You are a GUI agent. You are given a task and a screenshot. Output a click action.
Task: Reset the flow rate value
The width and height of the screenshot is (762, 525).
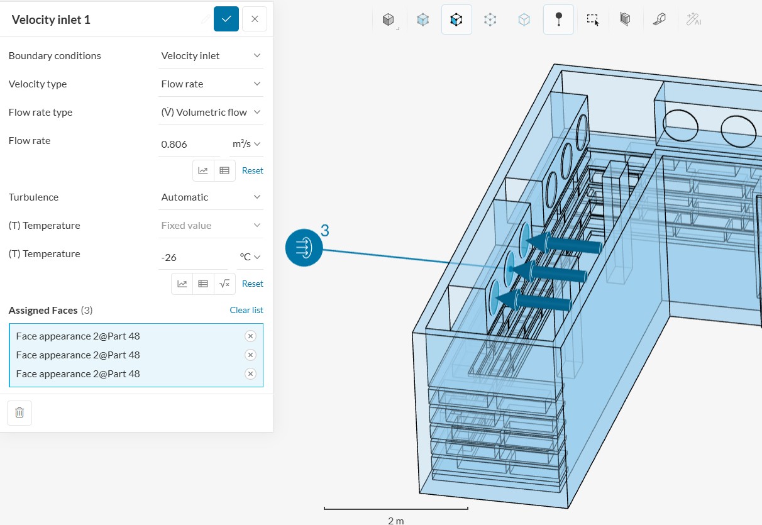pyautogui.click(x=252, y=170)
